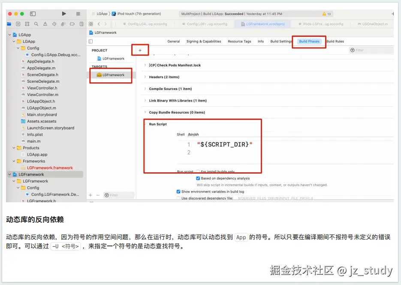
Task: Toggle the project/targets list sidebar icon
Action: [x=90, y=42]
